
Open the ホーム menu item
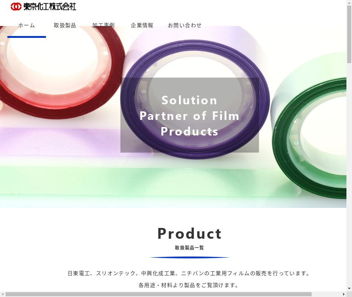[26, 25]
